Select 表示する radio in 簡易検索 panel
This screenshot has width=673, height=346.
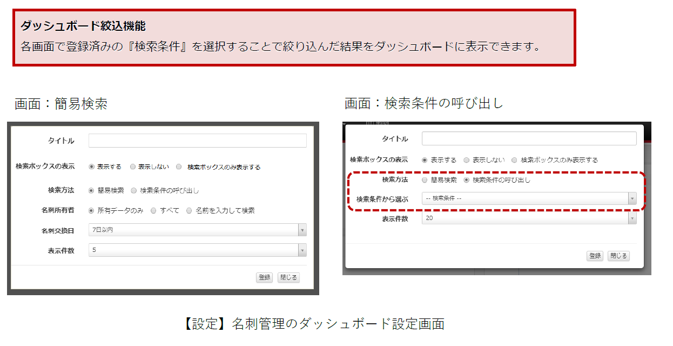pyautogui.click(x=91, y=167)
